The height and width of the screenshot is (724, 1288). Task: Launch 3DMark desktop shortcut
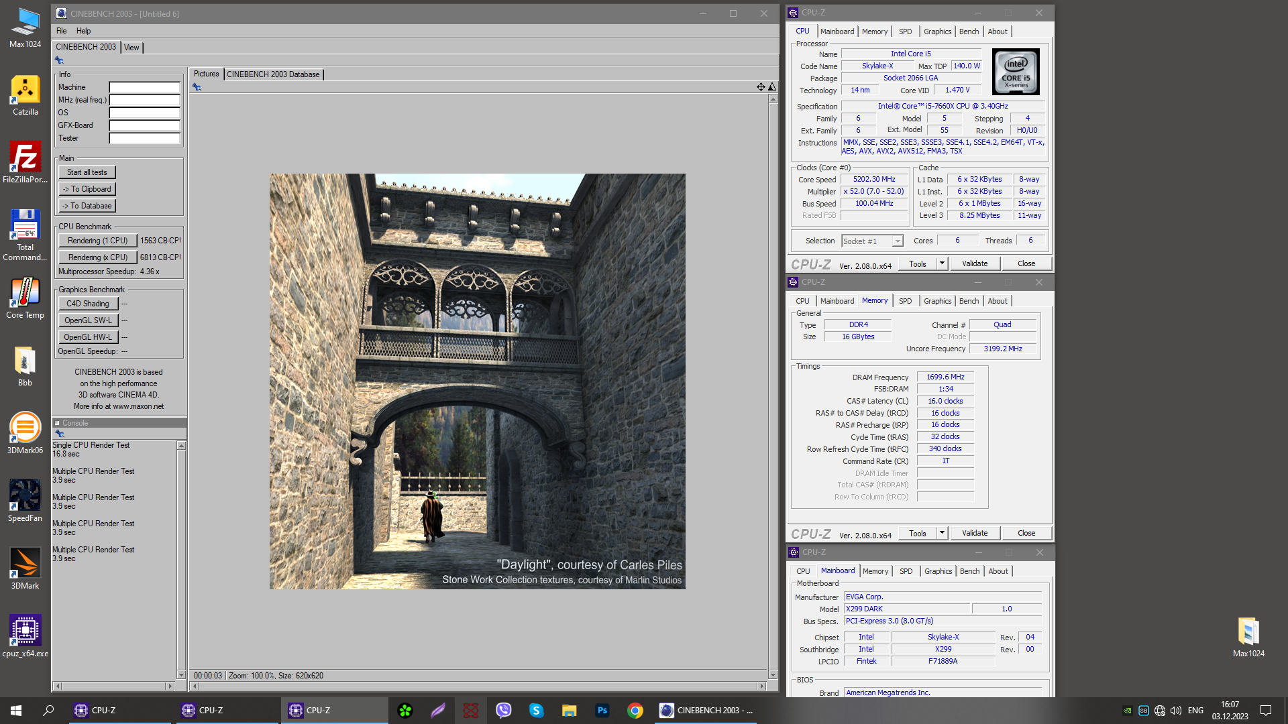click(x=25, y=569)
